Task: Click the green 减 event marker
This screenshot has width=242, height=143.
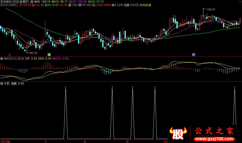Action: pos(49,55)
